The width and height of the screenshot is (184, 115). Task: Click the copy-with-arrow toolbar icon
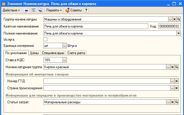[40, 10]
